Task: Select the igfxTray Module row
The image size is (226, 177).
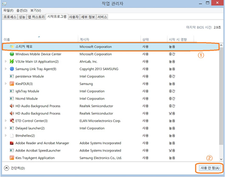Action: pyautogui.click(x=110, y=91)
